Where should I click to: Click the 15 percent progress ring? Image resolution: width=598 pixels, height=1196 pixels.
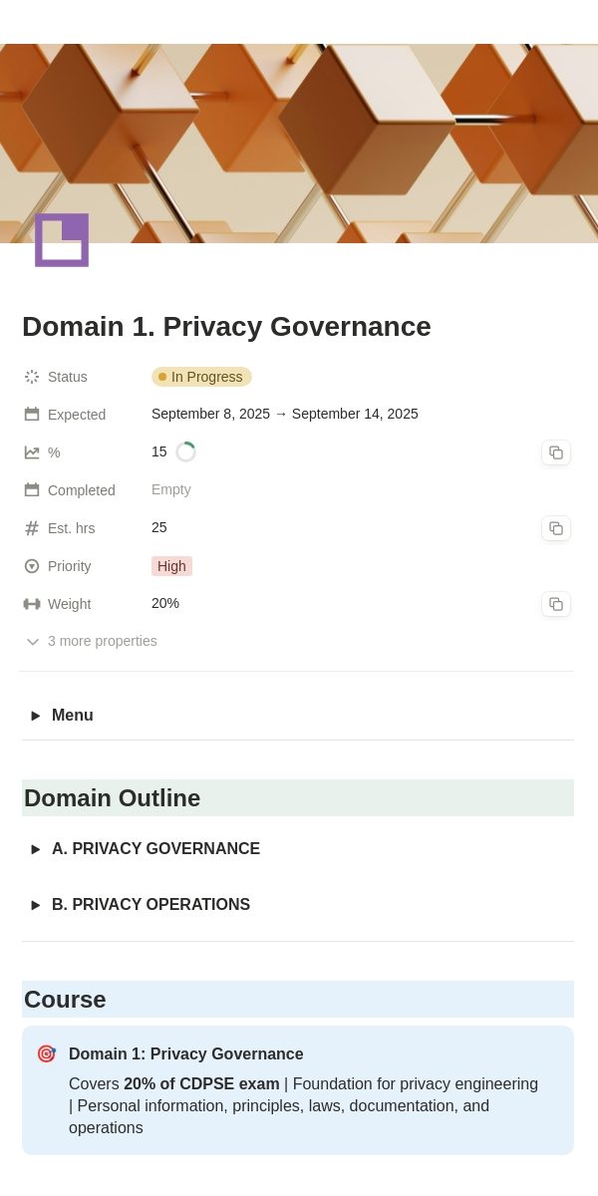[x=185, y=452]
